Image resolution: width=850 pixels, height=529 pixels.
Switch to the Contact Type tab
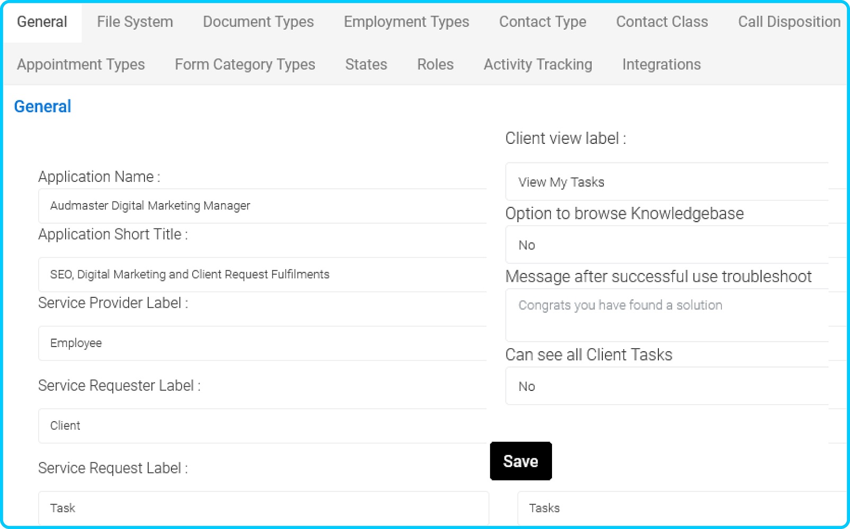click(x=542, y=22)
